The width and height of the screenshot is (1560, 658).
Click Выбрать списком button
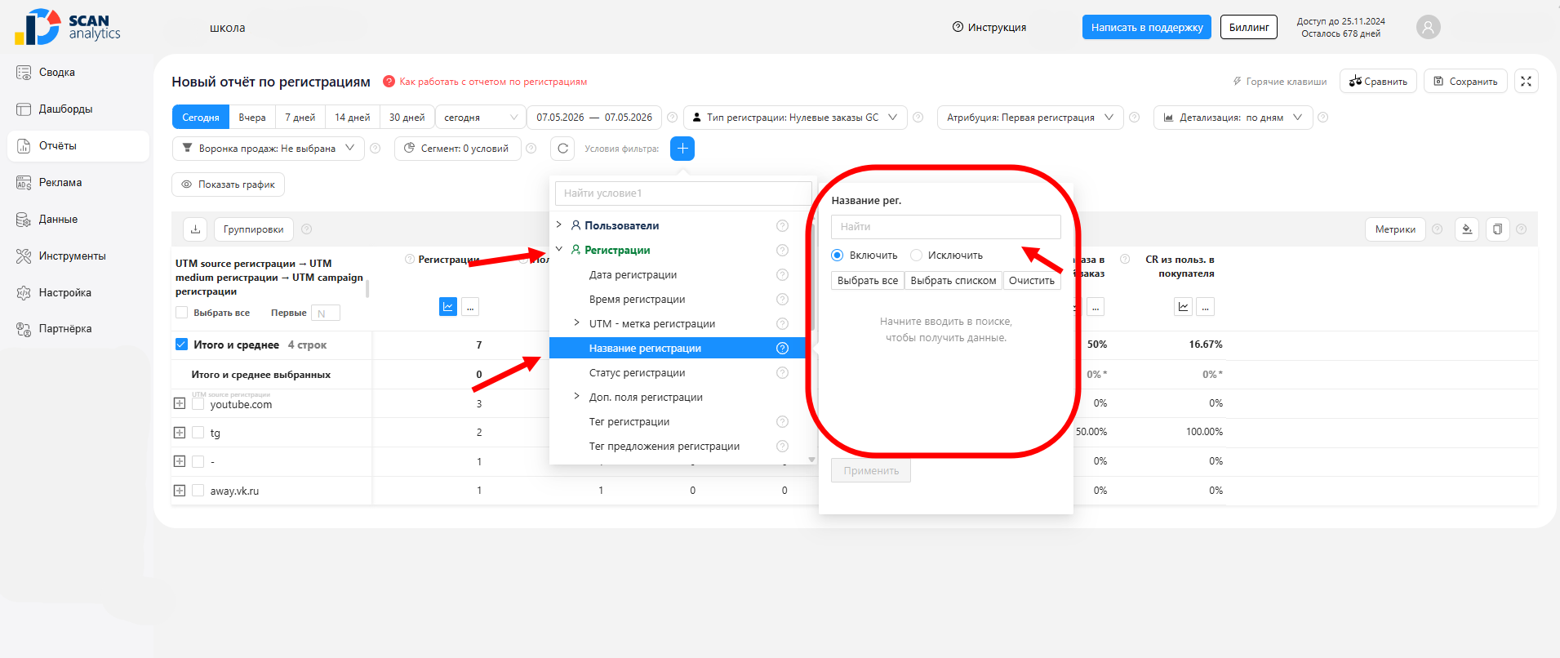click(953, 281)
